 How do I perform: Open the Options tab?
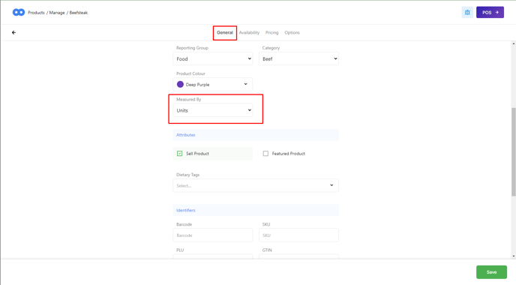point(292,32)
